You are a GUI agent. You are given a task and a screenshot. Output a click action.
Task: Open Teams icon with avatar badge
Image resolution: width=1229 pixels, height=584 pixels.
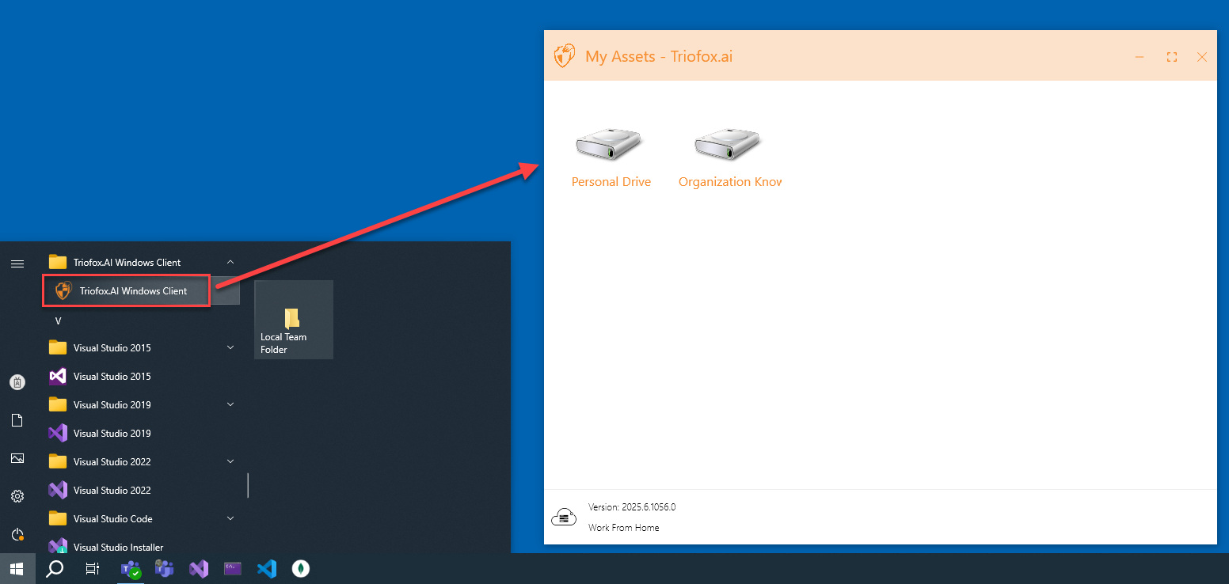click(164, 568)
